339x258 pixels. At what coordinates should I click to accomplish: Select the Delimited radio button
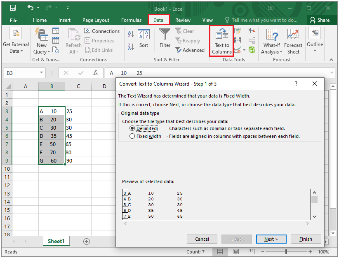point(132,128)
